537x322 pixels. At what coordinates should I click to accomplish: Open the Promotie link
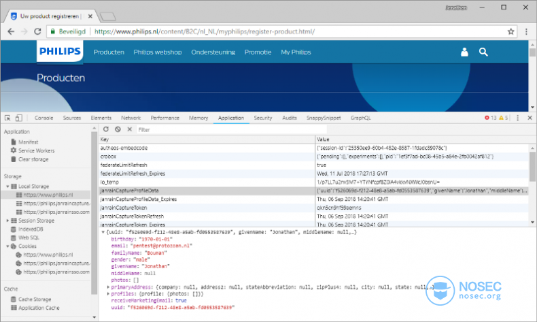(x=258, y=52)
